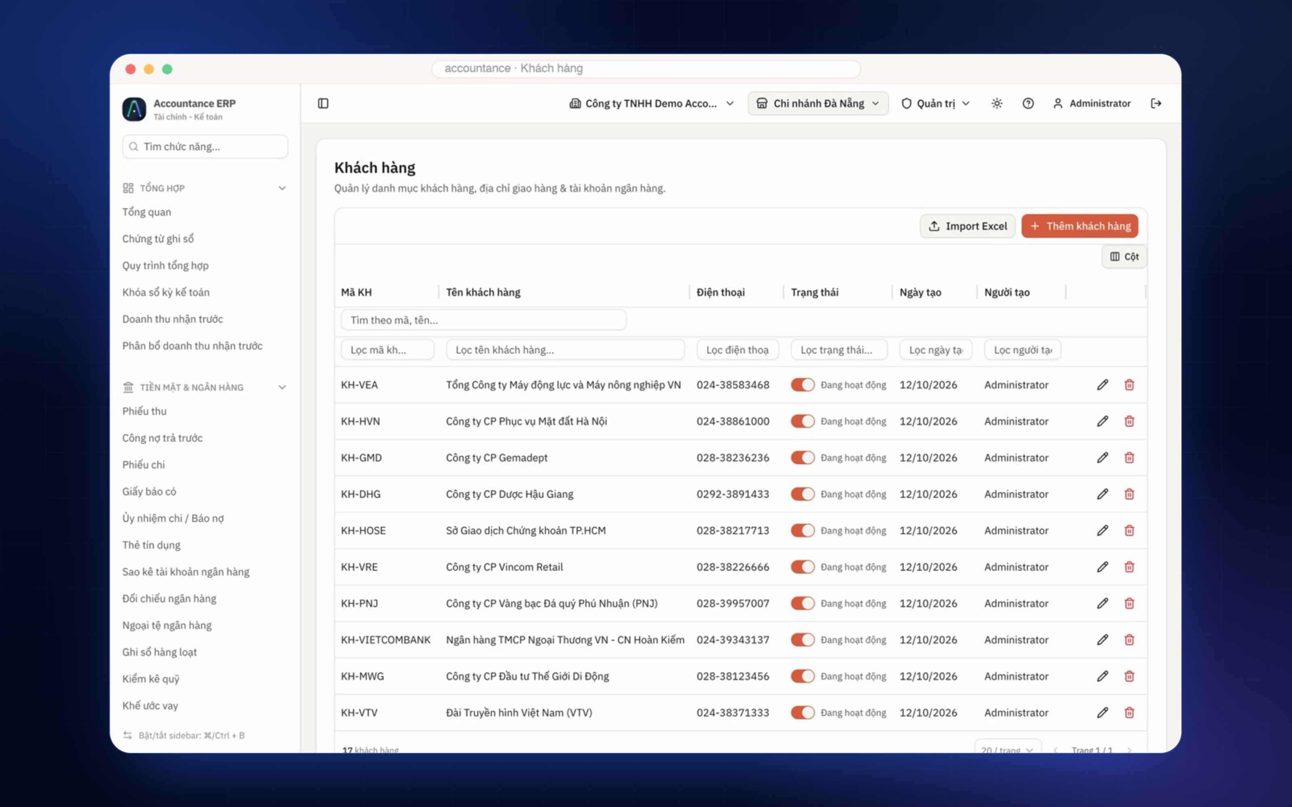Switch off status for KH-PNJ

[802, 603]
